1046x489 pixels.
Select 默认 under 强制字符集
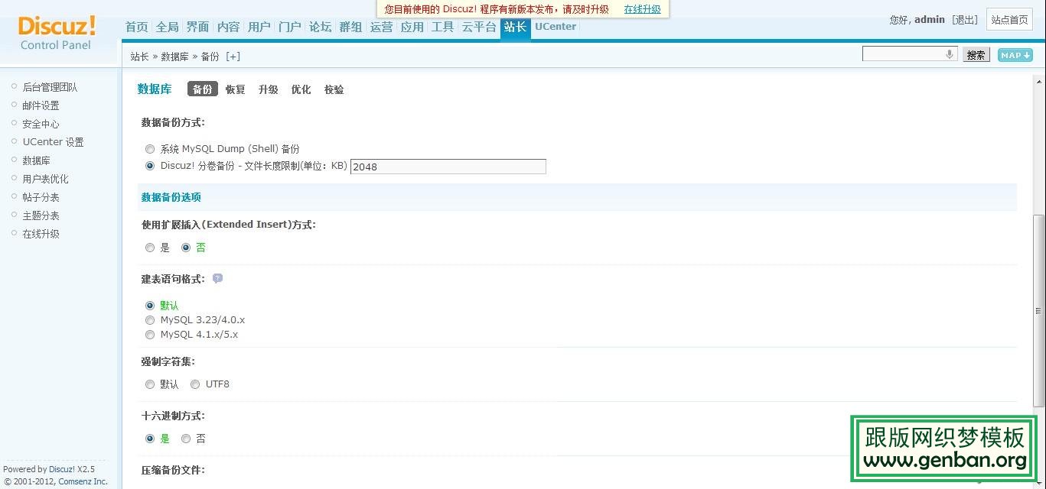coord(150,384)
